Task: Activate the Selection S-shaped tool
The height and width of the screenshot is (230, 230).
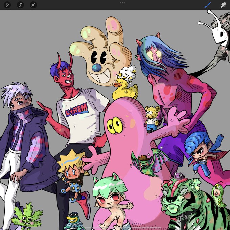Action: click(x=20, y=5)
